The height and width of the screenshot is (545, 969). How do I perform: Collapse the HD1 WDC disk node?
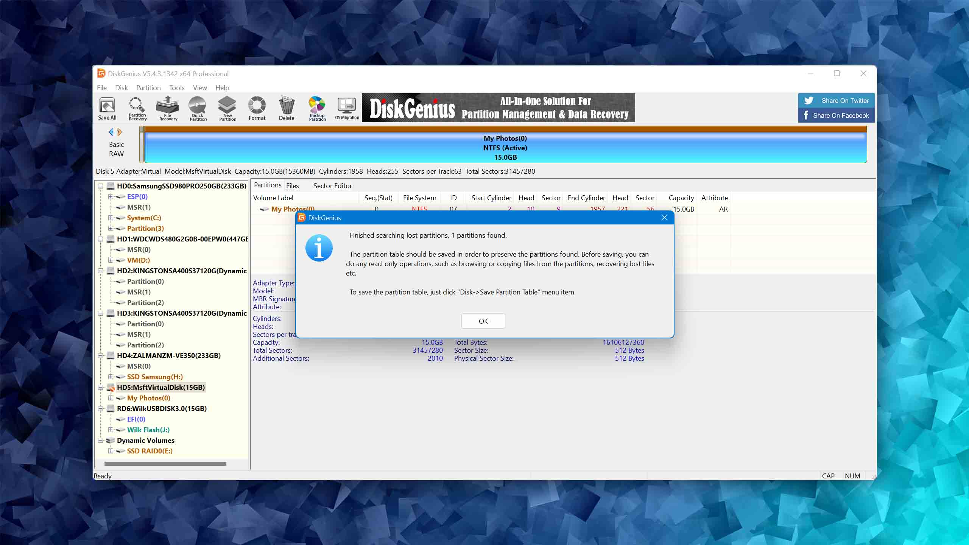click(x=101, y=239)
